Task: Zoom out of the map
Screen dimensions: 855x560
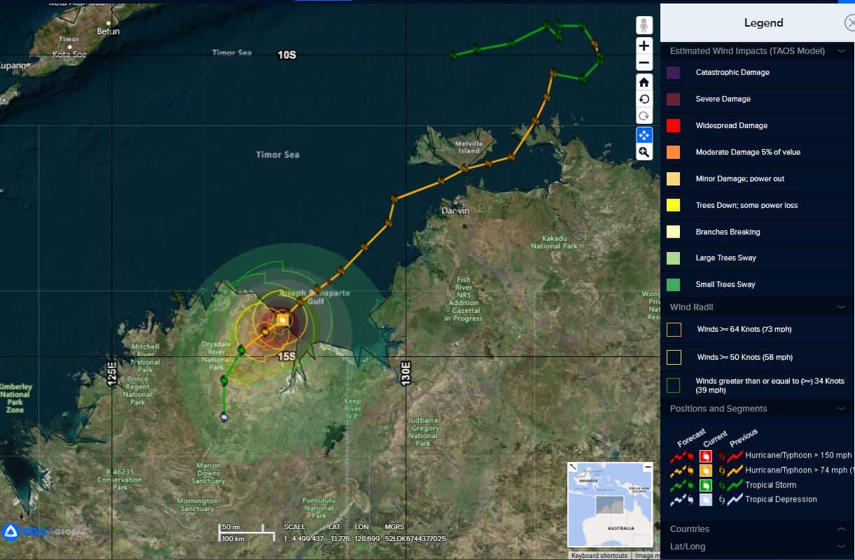Action: click(x=644, y=63)
